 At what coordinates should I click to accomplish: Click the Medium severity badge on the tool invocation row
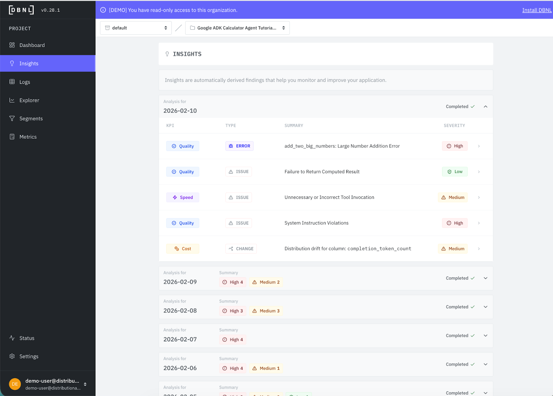point(453,197)
